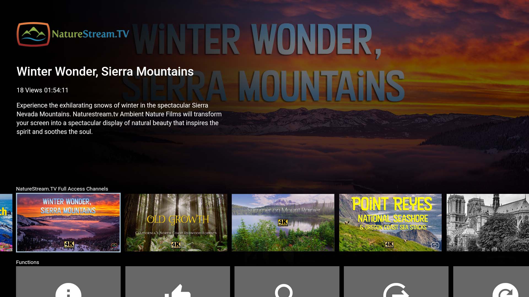Select the Functions row label
This screenshot has height=297, width=529.
28,262
